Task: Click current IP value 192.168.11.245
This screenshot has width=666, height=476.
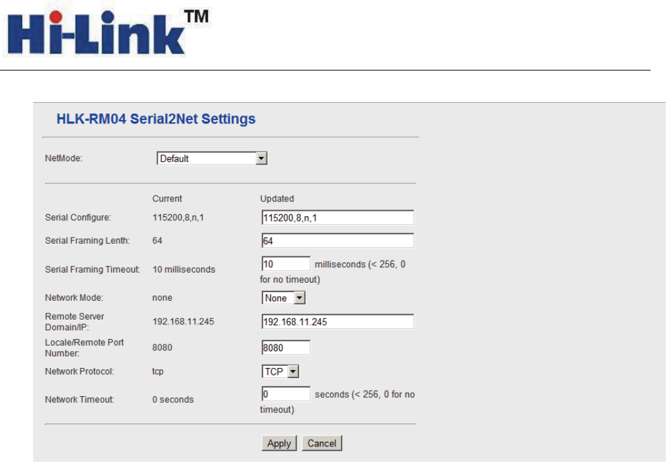Action: [183, 322]
